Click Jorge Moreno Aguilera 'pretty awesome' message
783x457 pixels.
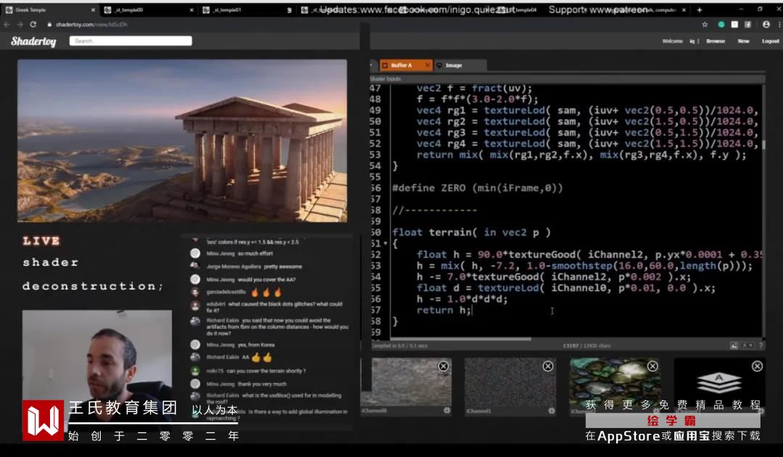point(254,267)
